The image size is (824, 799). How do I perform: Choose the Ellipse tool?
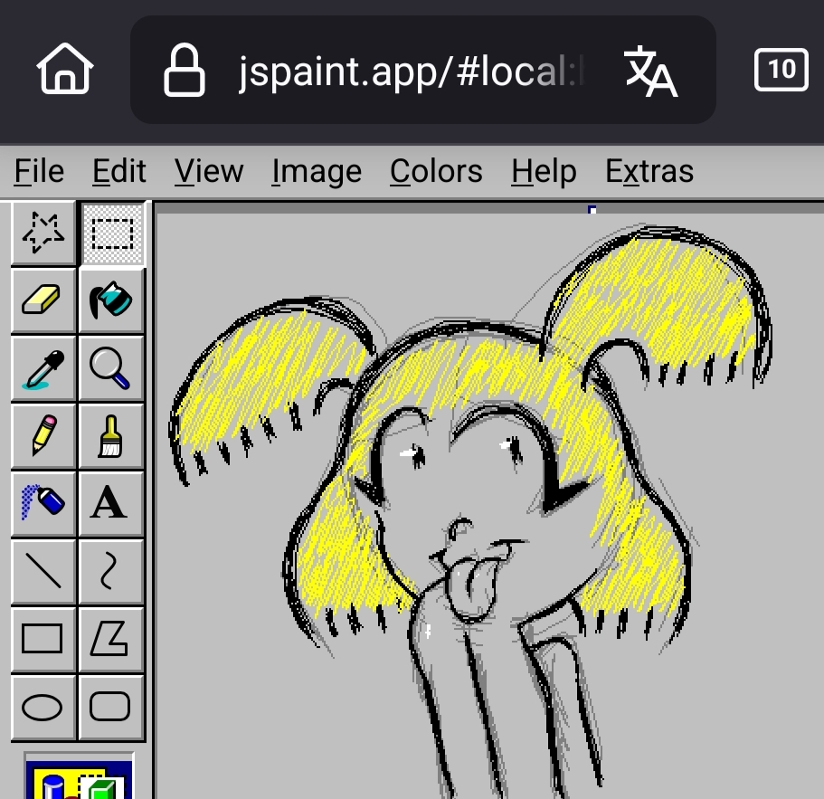(43, 707)
